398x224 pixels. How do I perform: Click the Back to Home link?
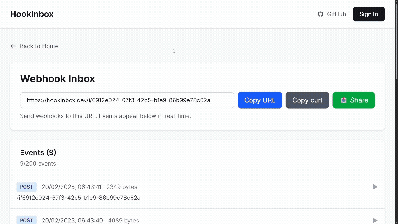click(39, 46)
